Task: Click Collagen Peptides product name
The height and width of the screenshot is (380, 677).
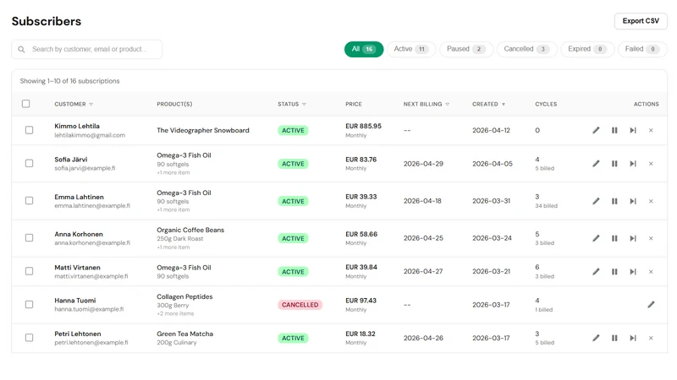Action: [184, 297]
